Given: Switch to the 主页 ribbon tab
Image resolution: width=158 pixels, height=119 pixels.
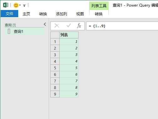Looking at the screenshot, I should [26, 14].
